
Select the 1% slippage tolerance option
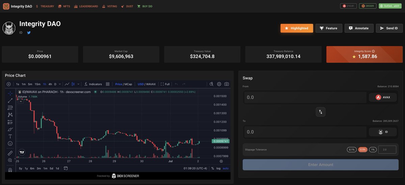point(373,150)
